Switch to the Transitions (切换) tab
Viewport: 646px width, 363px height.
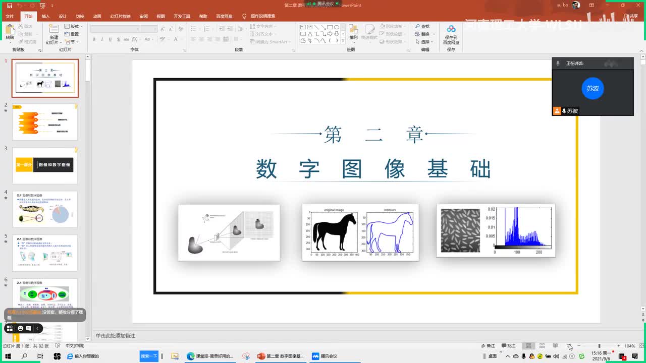pos(80,16)
